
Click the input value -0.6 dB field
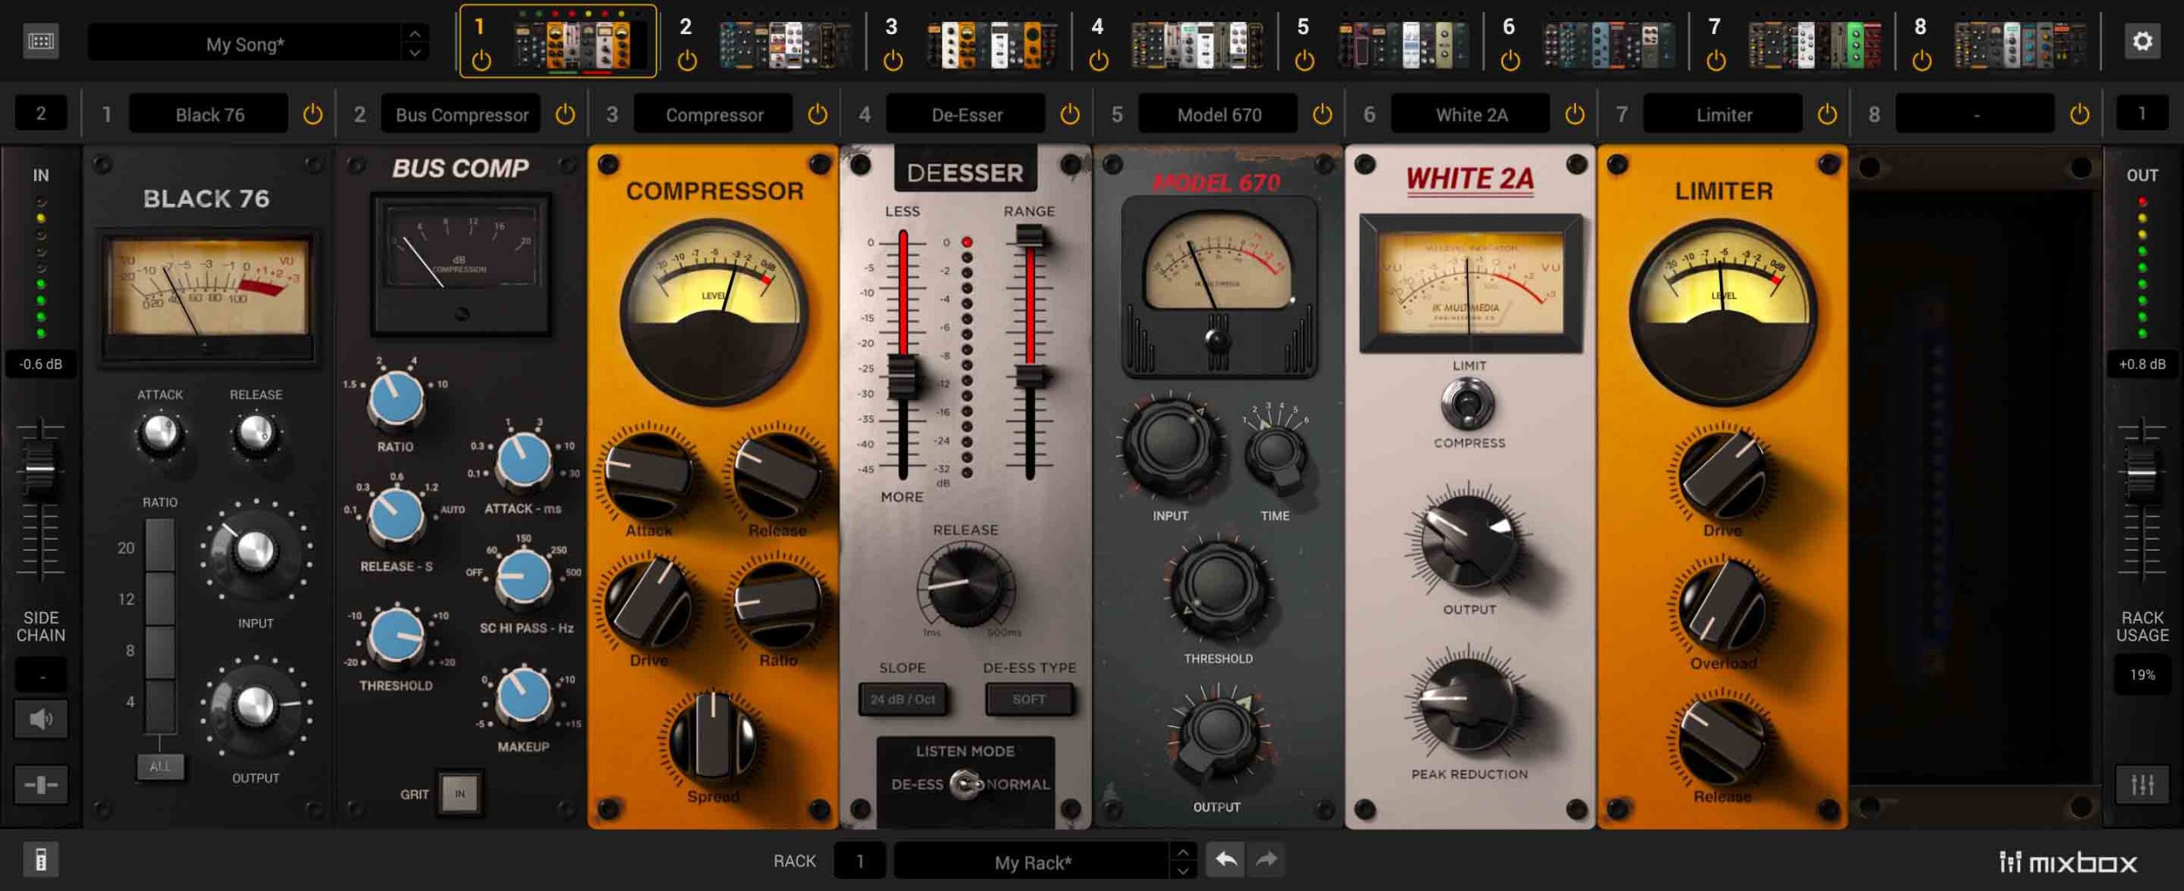click(41, 364)
